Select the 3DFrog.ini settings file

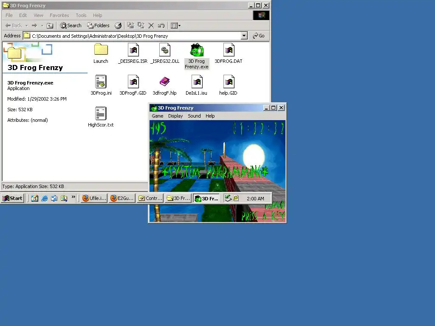click(x=101, y=81)
